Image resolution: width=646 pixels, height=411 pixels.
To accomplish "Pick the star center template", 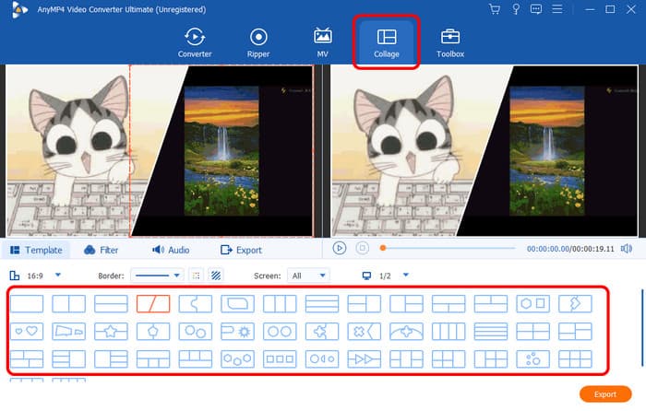I will pos(111,331).
